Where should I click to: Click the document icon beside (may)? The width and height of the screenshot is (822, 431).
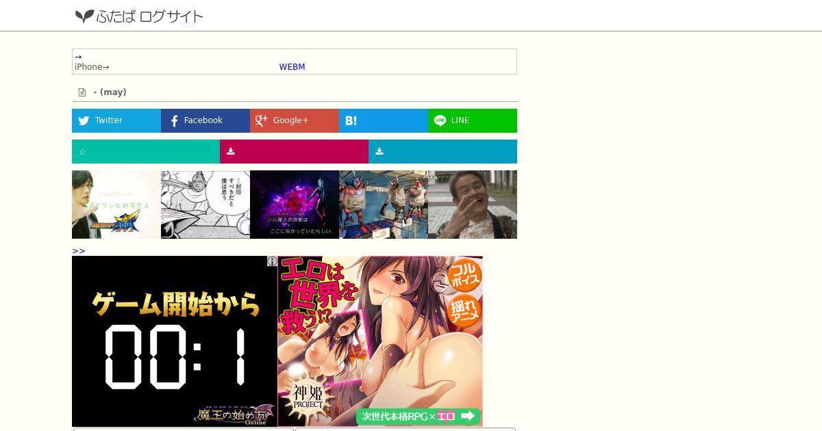pos(82,92)
